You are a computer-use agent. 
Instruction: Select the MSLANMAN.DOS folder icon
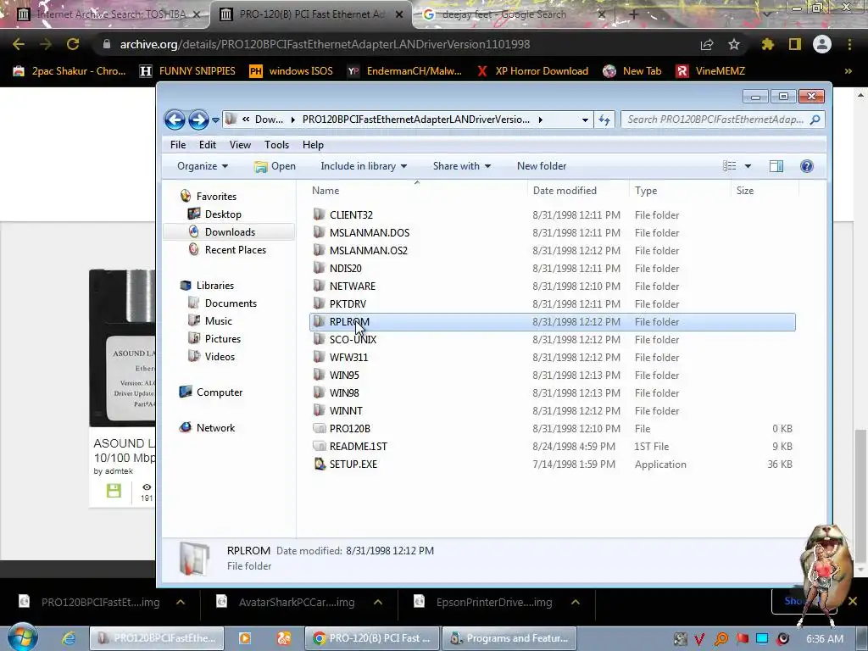click(319, 232)
